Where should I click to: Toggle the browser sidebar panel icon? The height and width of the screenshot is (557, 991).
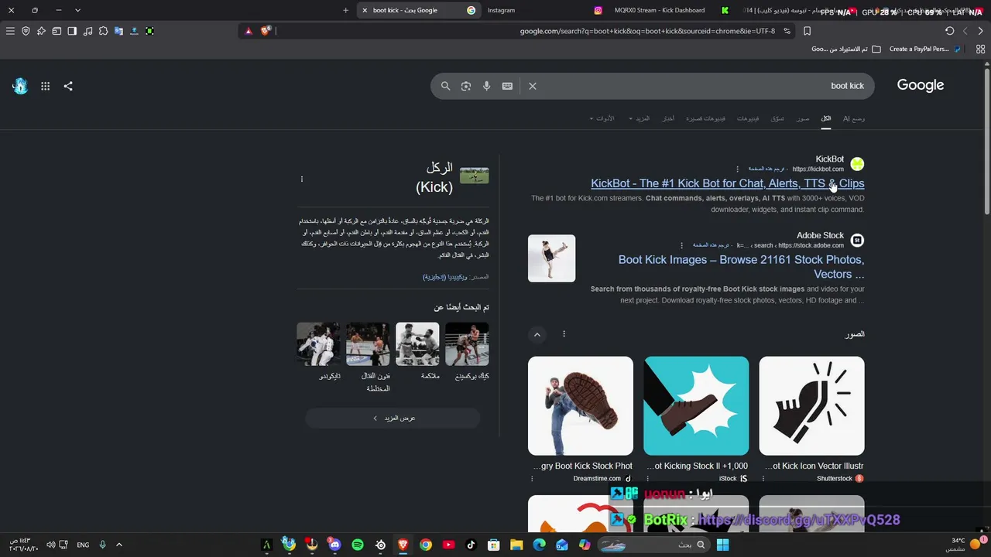(72, 31)
